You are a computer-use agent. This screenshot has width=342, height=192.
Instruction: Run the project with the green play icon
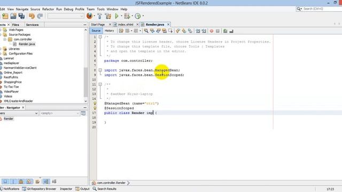coord(116,16)
